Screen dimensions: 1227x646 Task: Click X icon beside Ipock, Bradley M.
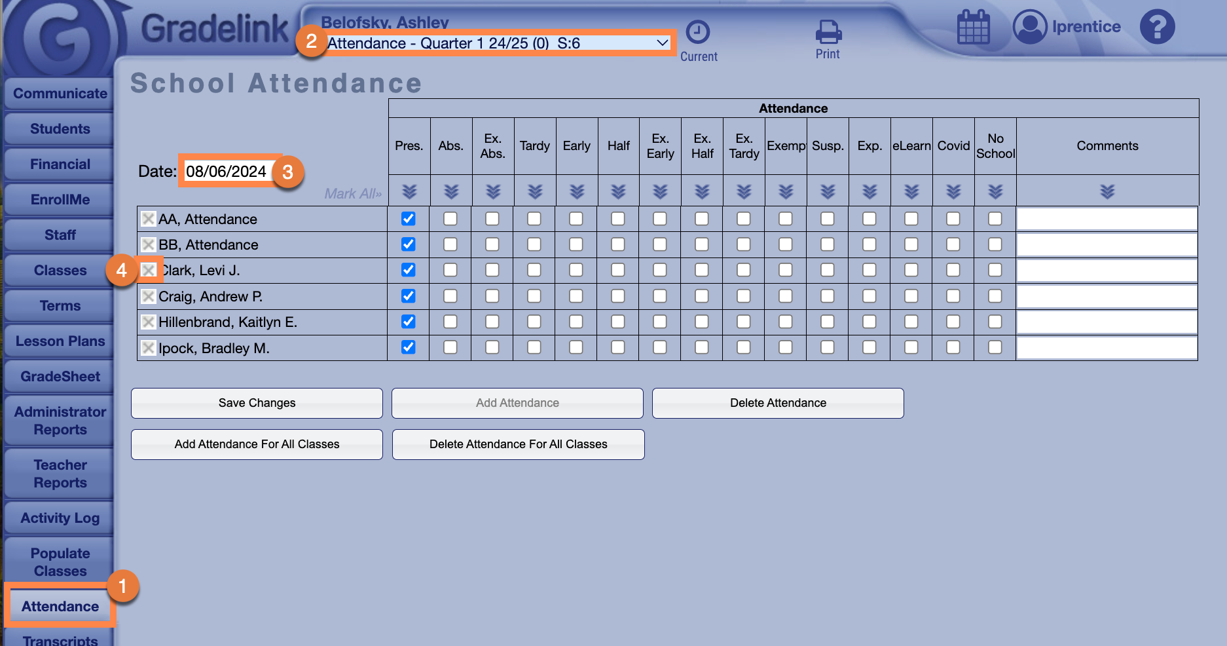click(149, 348)
